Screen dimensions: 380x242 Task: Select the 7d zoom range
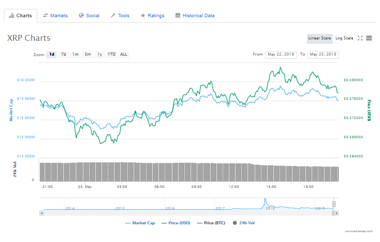[x=63, y=55]
